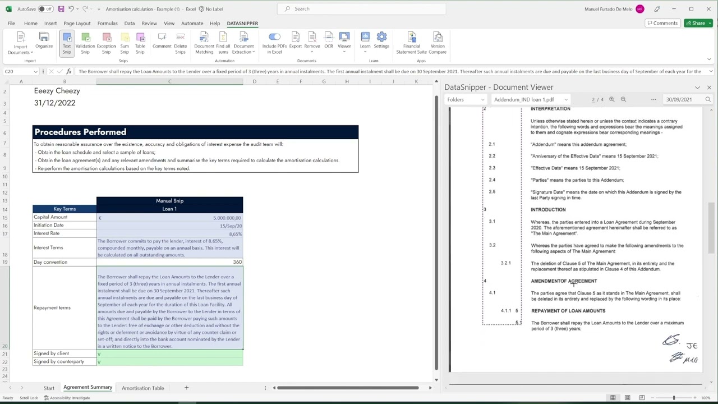Open the File menu
Viewport: 718px width, 404px height.
click(11, 23)
